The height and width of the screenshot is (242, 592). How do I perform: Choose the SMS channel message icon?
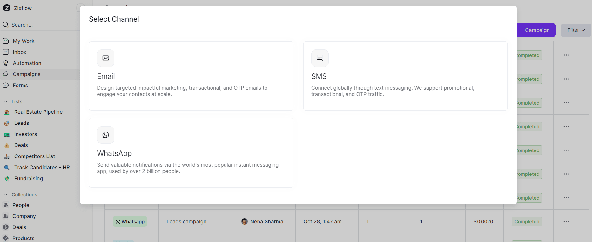[x=320, y=58]
